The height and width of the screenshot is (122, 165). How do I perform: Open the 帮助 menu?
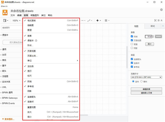(50, 15)
